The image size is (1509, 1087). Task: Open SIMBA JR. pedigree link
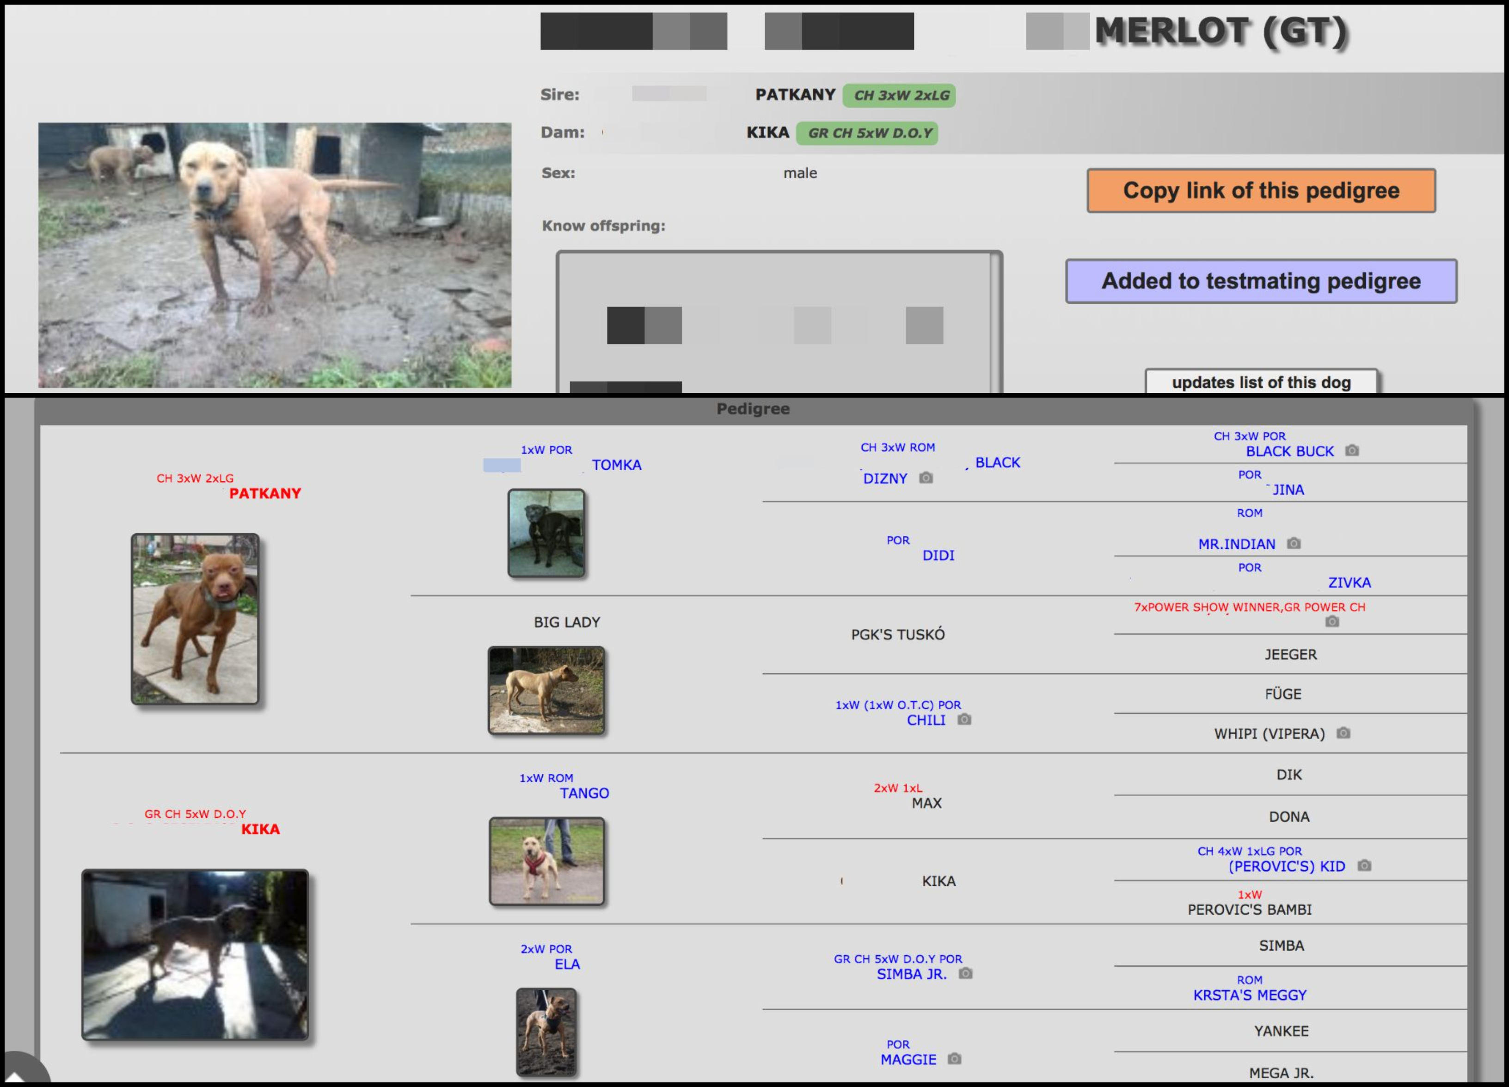pos(912,974)
